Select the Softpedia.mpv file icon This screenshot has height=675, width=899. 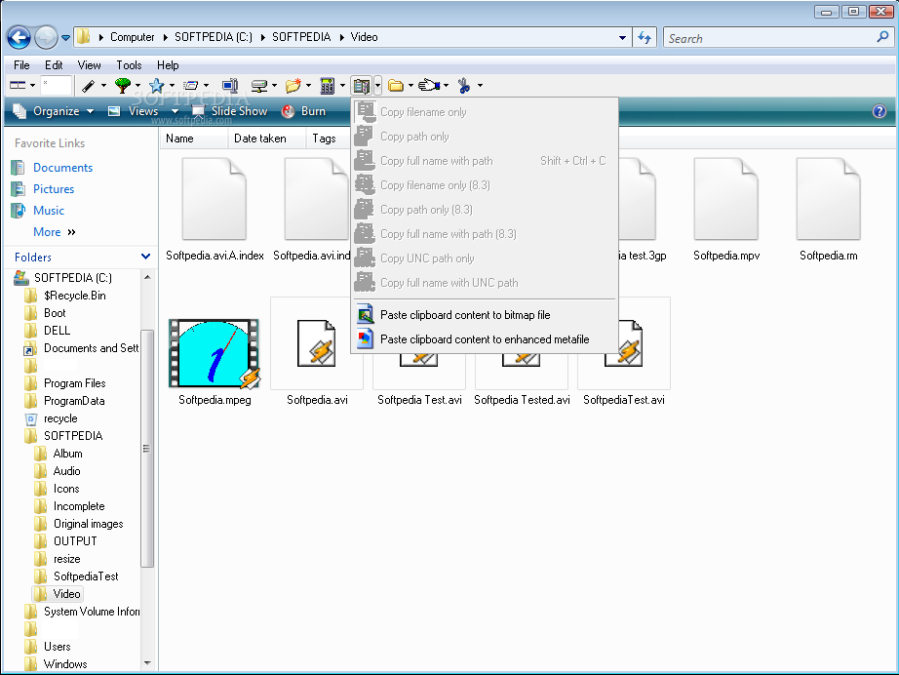(726, 199)
